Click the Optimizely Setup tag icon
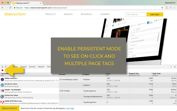 [2, 97]
